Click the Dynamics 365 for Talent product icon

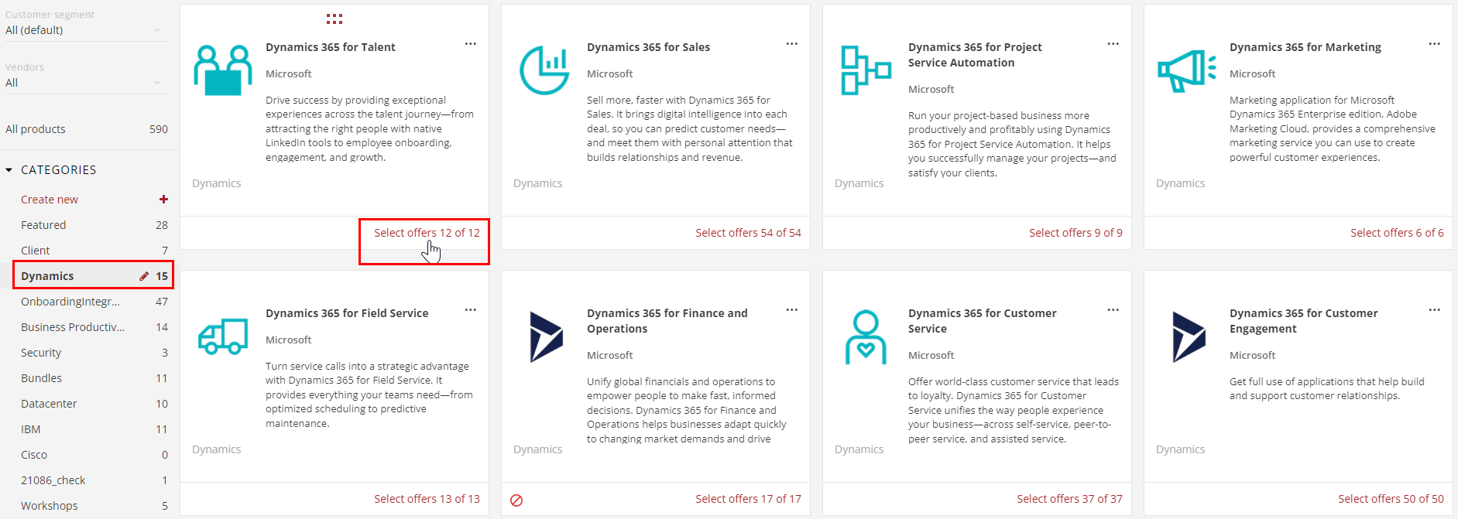pyautogui.click(x=223, y=70)
